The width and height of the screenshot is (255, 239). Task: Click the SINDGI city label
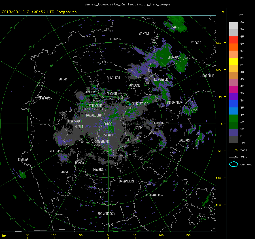[x=144, y=34]
